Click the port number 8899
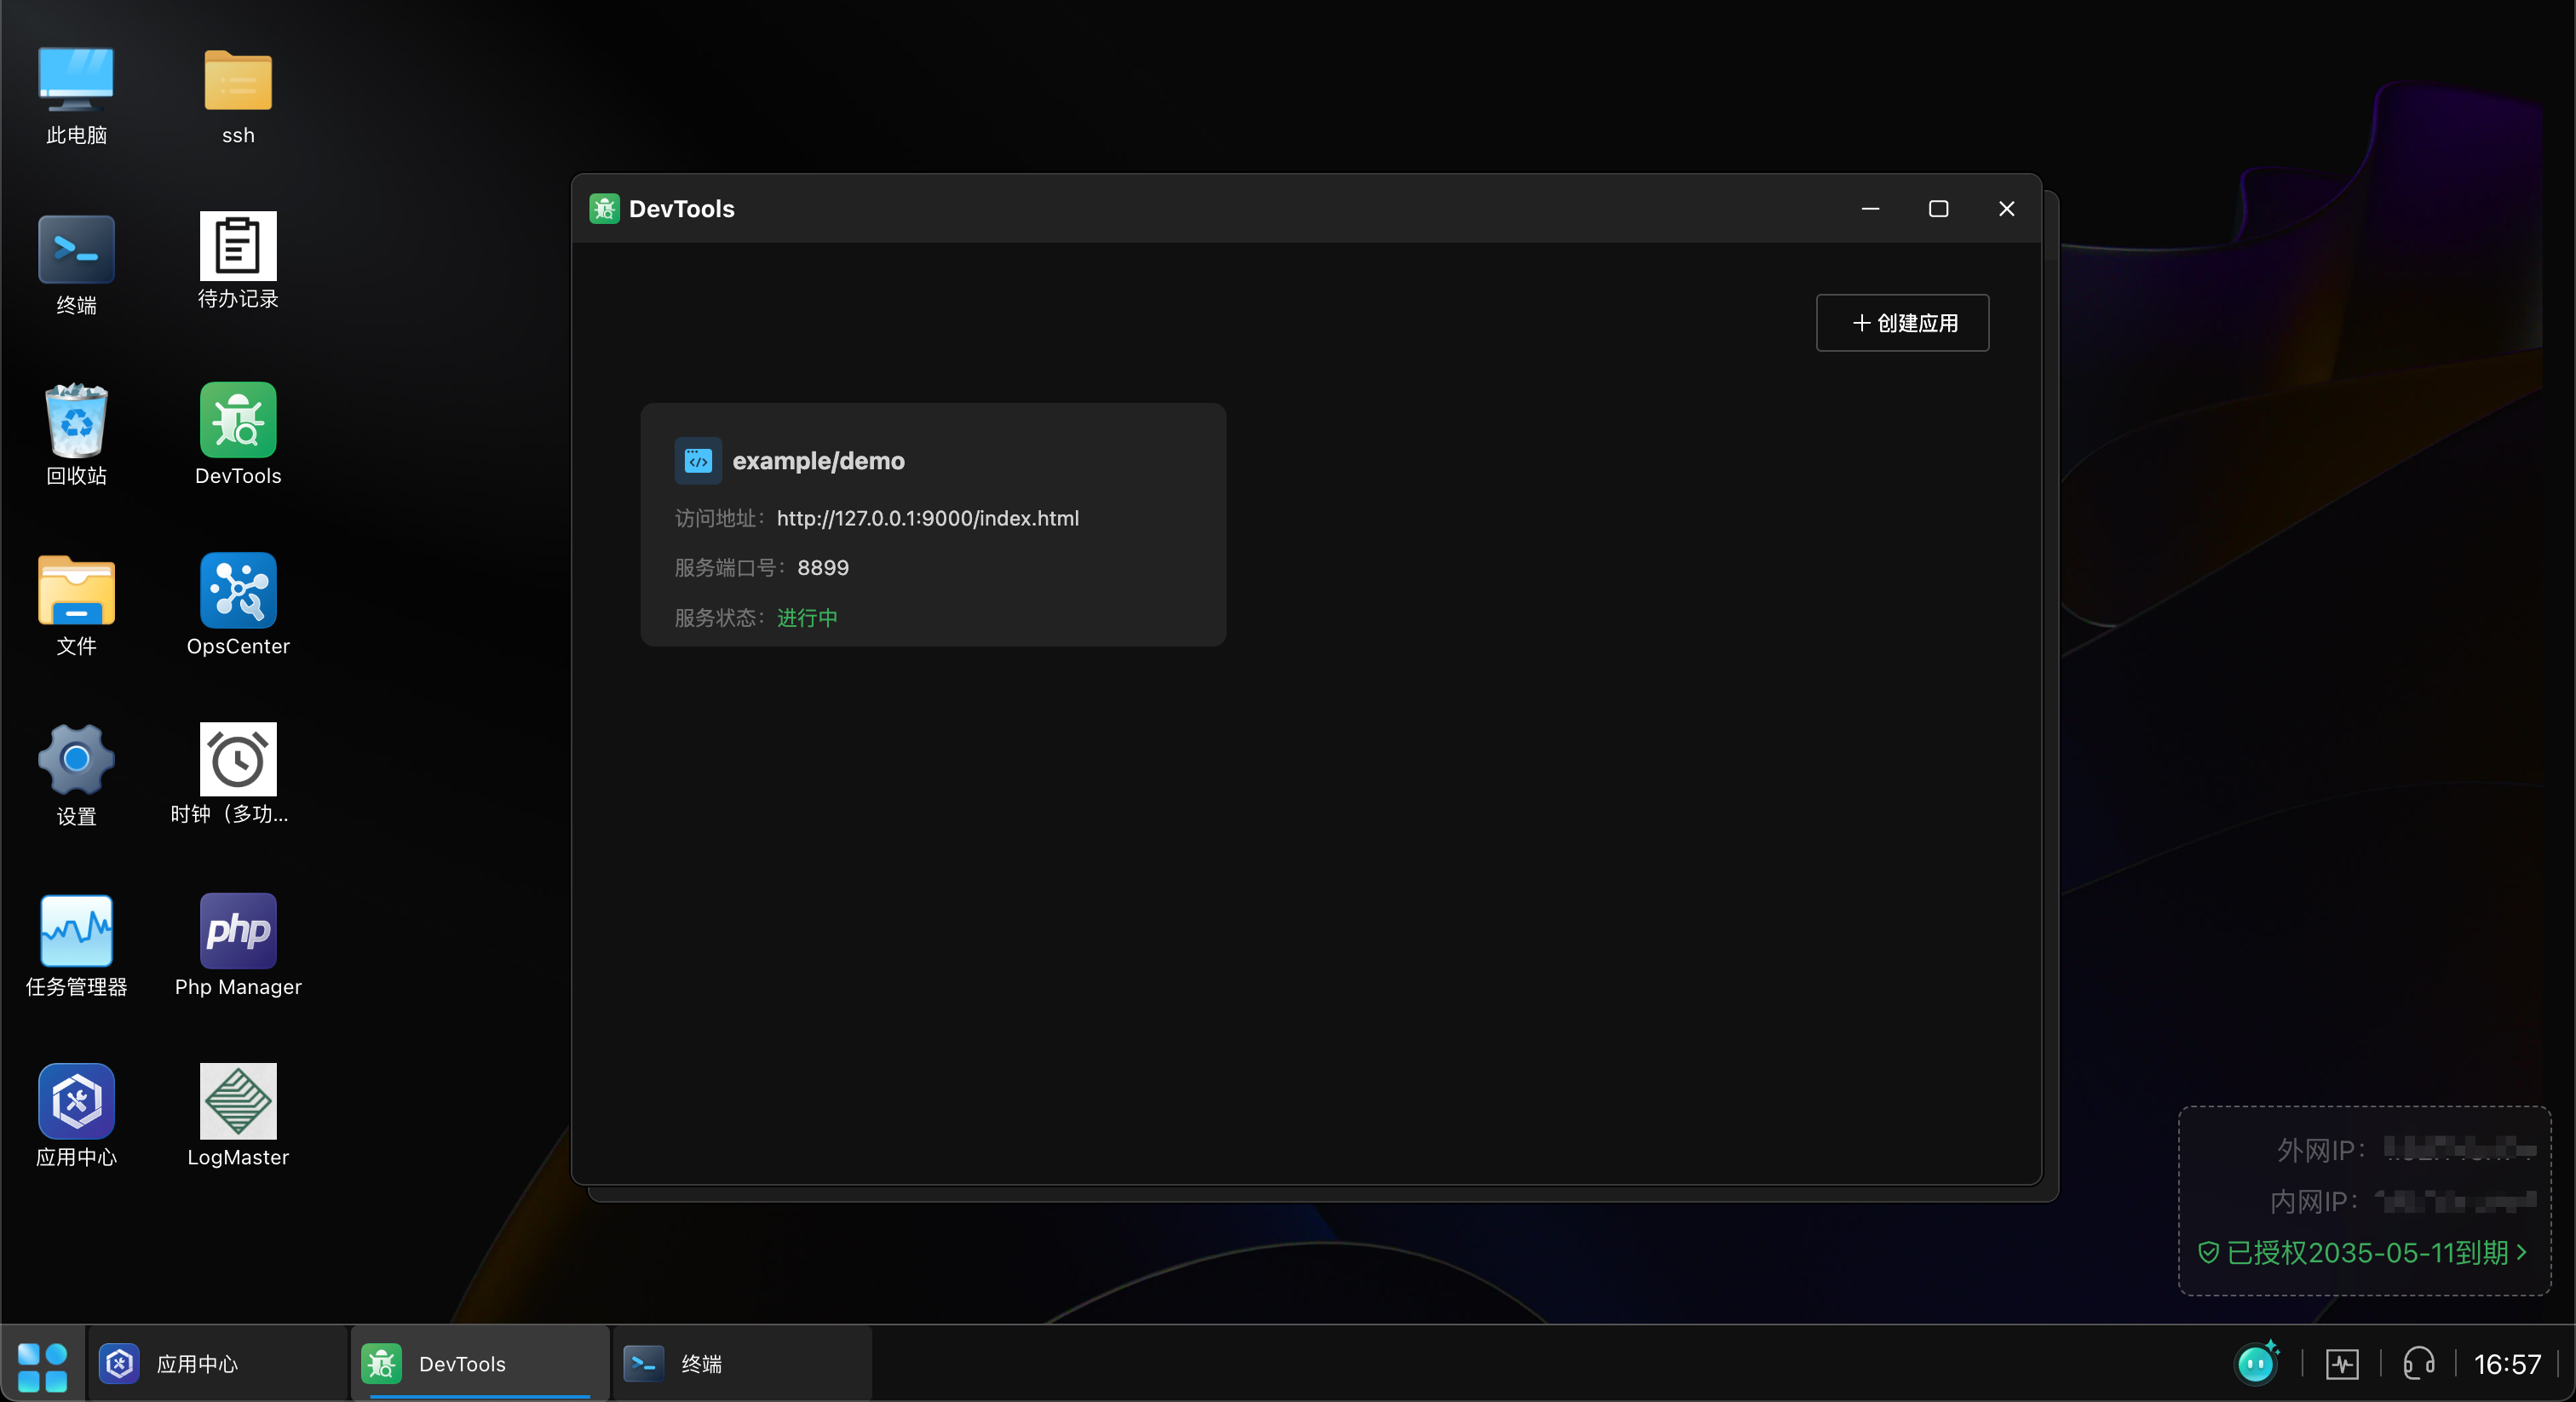The width and height of the screenshot is (2576, 1402). tap(822, 568)
